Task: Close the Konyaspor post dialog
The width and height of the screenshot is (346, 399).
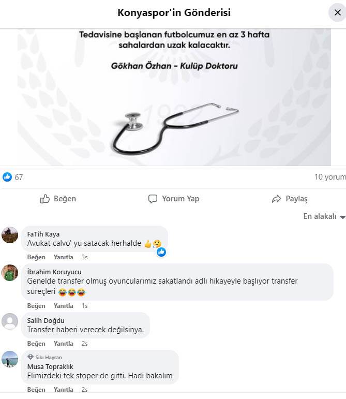Action: (337, 12)
